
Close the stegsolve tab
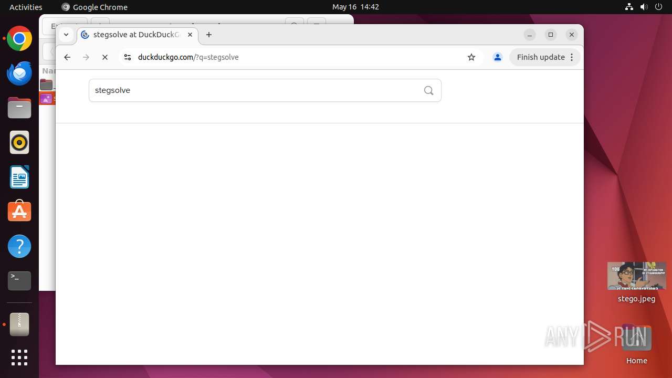pos(190,35)
